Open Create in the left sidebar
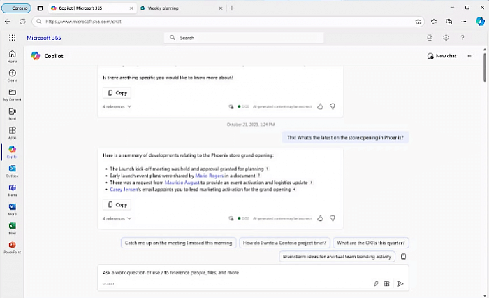Image resolution: width=489 pixels, height=298 pixels. [12, 76]
